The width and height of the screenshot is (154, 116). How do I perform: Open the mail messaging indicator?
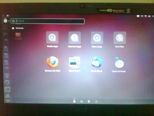(138, 16)
